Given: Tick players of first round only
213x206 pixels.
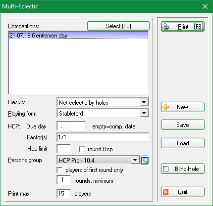Looking at the screenshot, I should (x=59, y=170).
